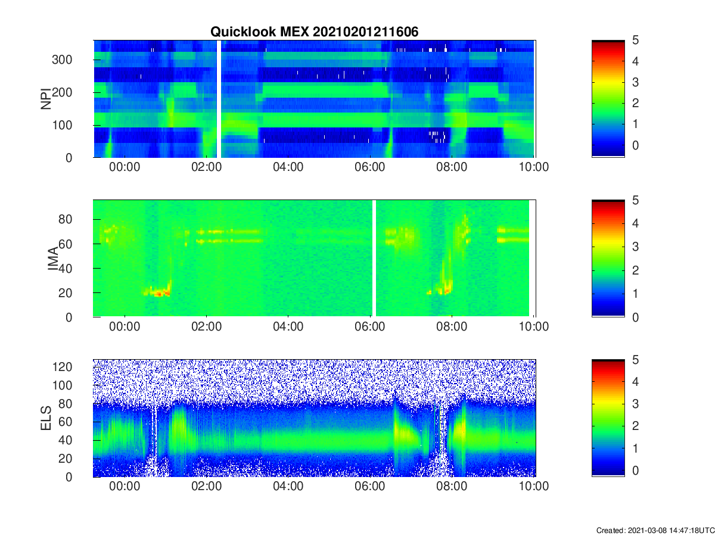This screenshot has width=715, height=536.
Task: Click 06:00 time label under NPI plot
Action: [x=370, y=167]
